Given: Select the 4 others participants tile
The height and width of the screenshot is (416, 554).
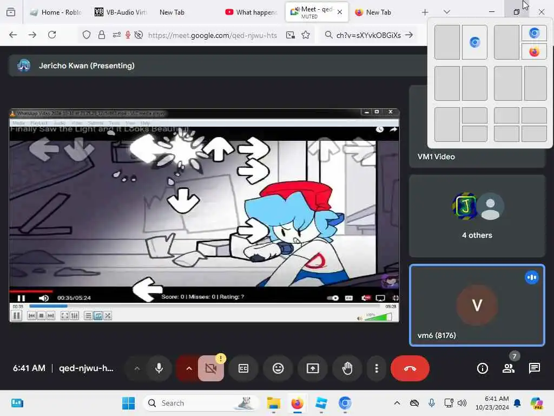Looking at the screenshot, I should [477, 216].
